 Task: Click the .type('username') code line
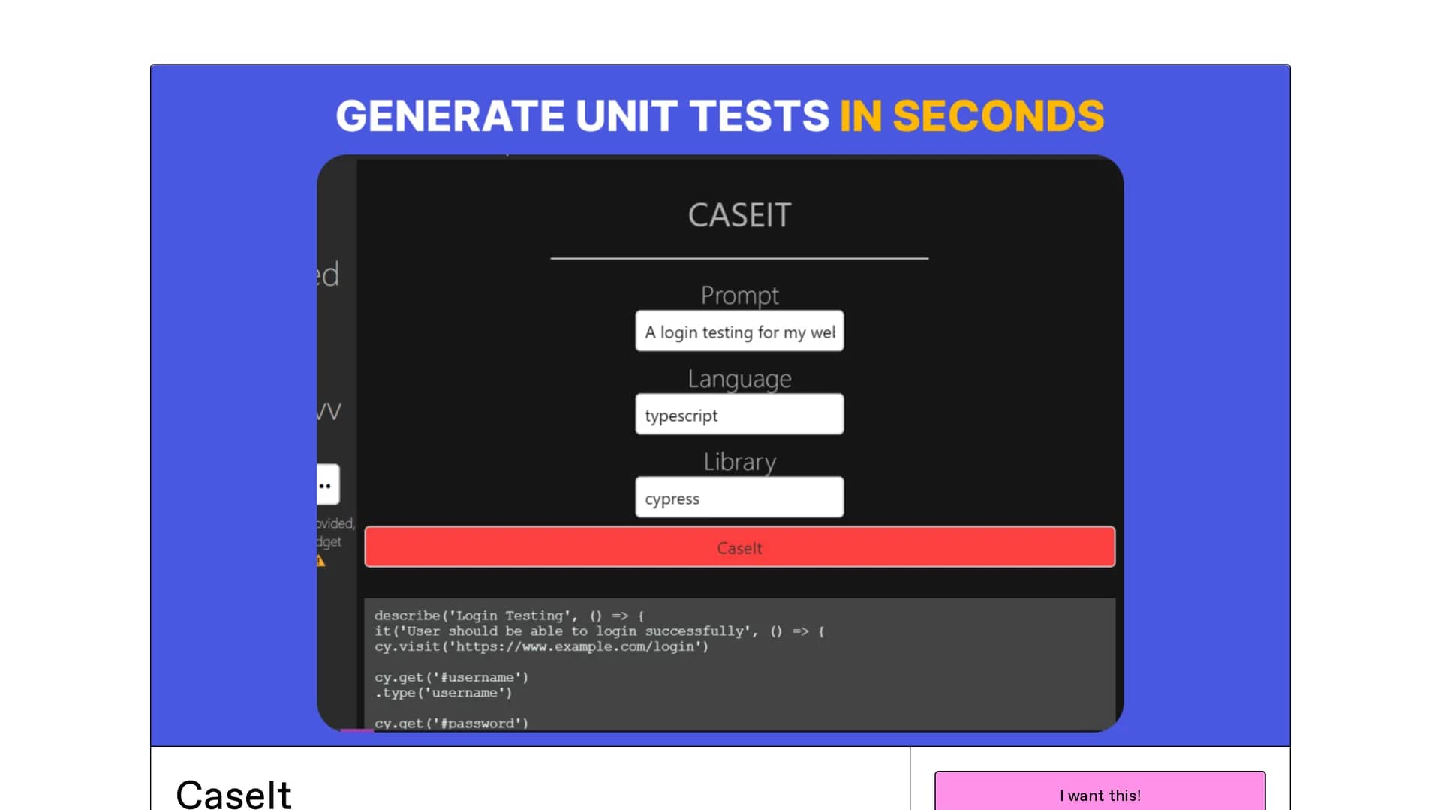[443, 693]
